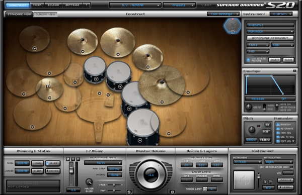Open Tool Settings dropdown
302x195 pixels.
(x=223, y=14)
